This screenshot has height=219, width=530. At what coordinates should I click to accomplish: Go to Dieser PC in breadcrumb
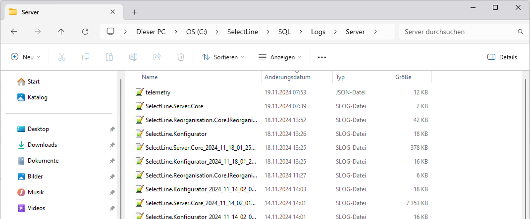click(x=151, y=32)
